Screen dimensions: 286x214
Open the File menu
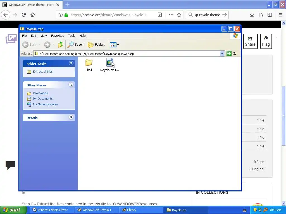pyautogui.click(x=24, y=36)
